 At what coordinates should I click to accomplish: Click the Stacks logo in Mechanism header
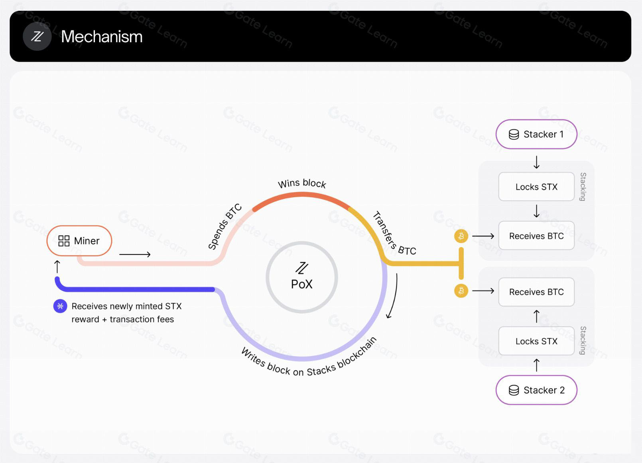click(37, 37)
